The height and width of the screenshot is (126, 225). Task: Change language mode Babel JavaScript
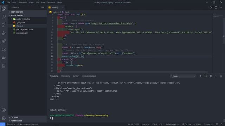(x=173, y=124)
